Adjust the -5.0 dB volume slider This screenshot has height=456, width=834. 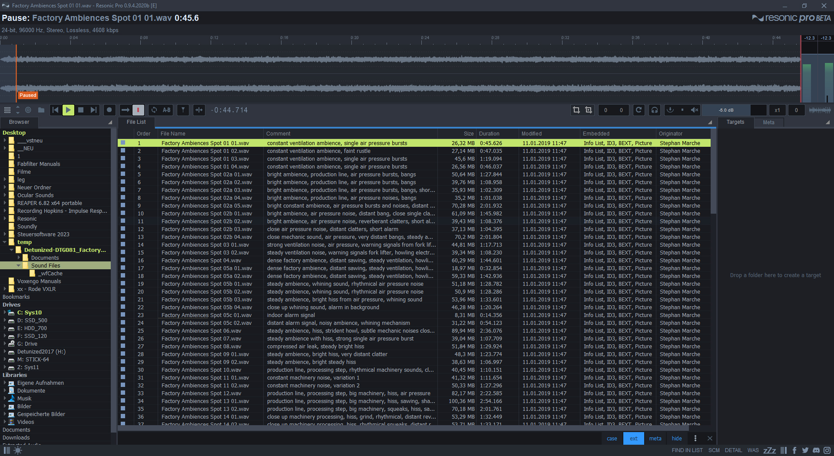click(726, 110)
